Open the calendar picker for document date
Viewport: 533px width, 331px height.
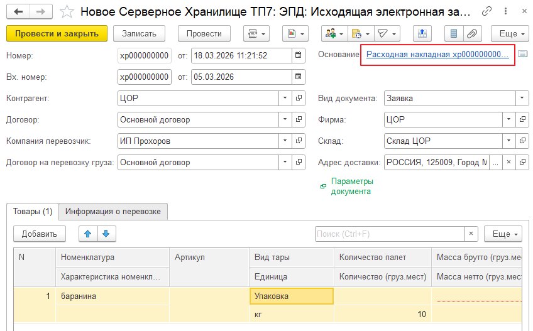(298, 55)
